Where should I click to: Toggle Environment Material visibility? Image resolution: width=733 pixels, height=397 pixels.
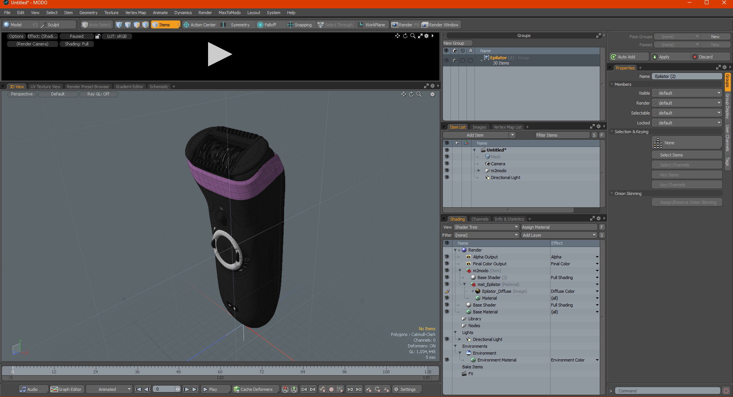tap(447, 360)
